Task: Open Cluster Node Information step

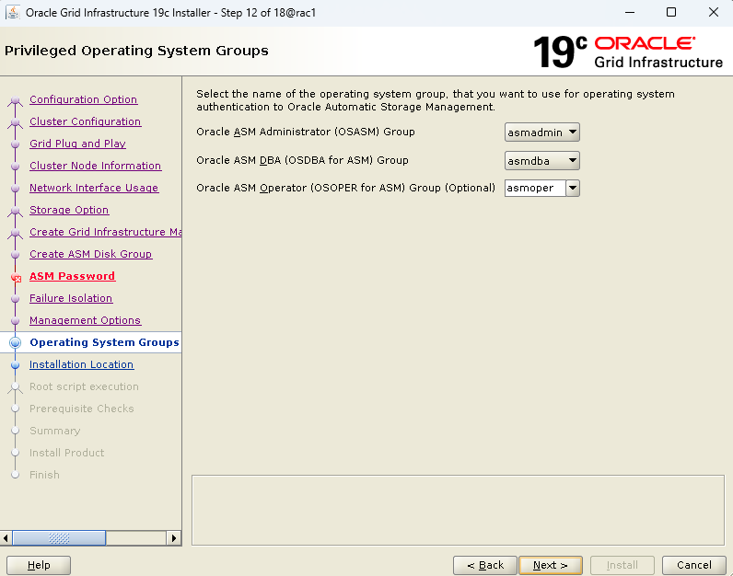Action: [x=96, y=166]
